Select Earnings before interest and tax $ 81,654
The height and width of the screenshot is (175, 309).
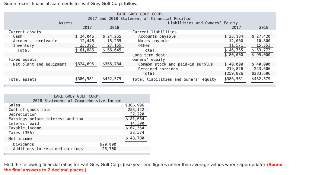point(135,119)
